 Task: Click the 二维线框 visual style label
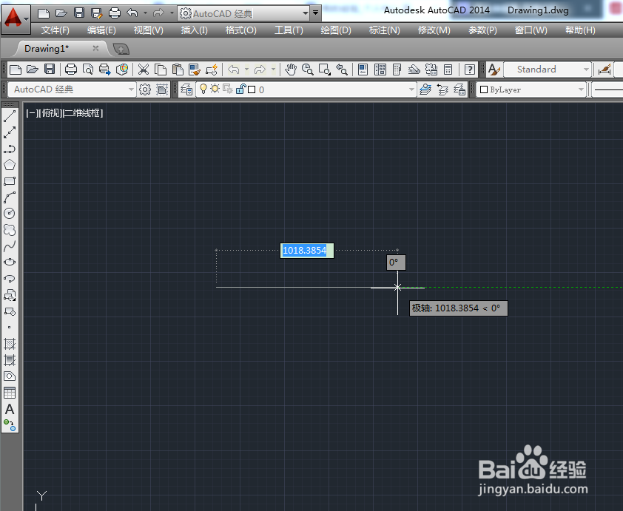[83, 113]
